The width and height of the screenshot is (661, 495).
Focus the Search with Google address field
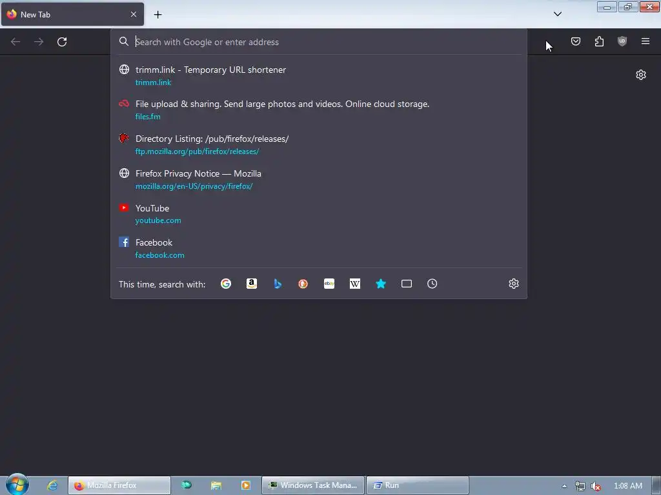(x=318, y=42)
